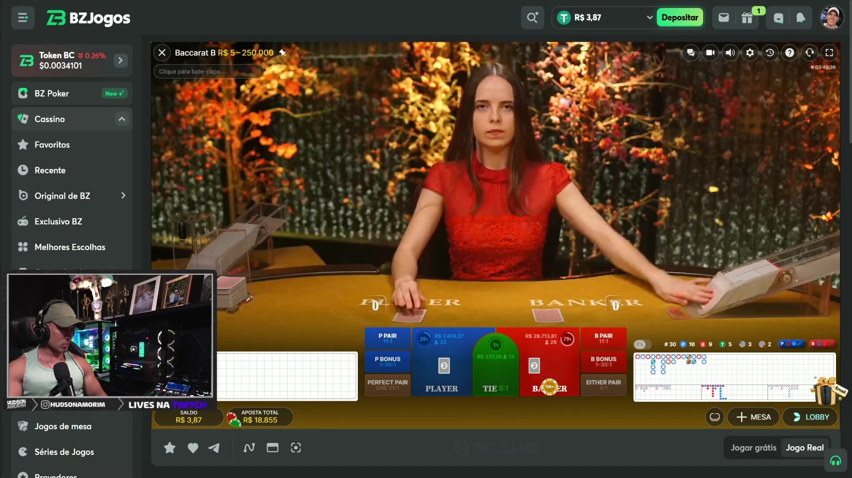
Task: Switch to Jogar grátis mode
Action: point(753,448)
